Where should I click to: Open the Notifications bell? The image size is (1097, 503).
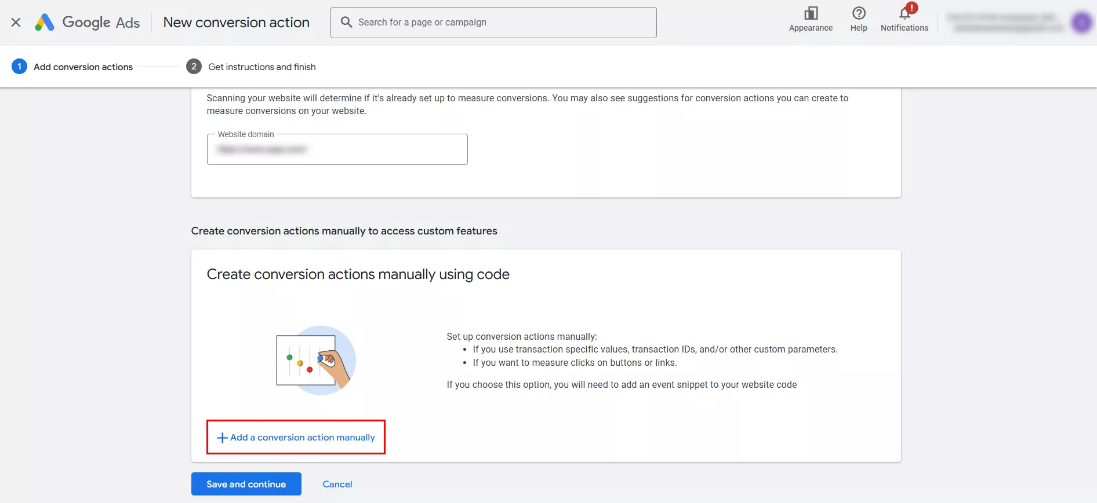point(905,13)
